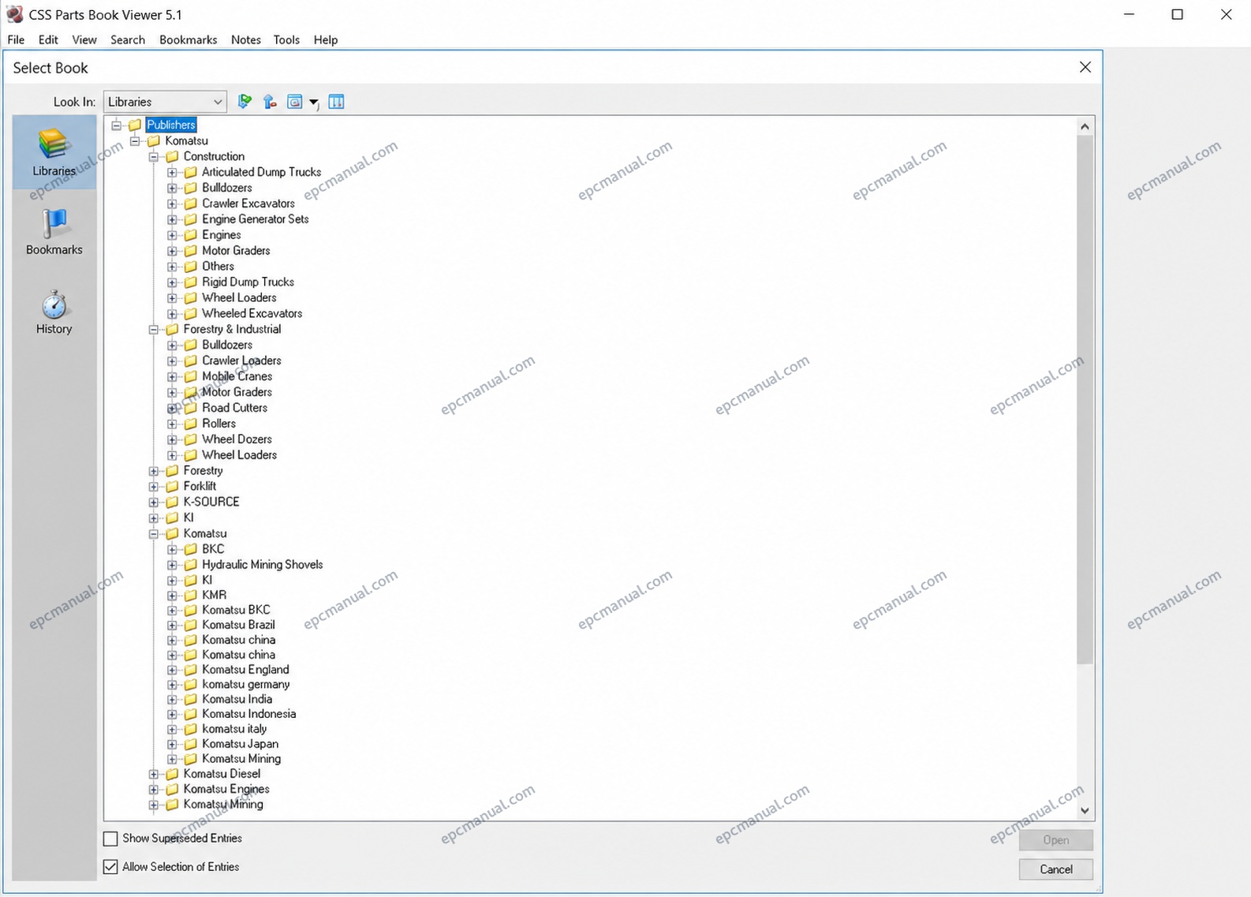Click the Komatsu Japan folder icon
1251x897 pixels.
click(x=190, y=744)
